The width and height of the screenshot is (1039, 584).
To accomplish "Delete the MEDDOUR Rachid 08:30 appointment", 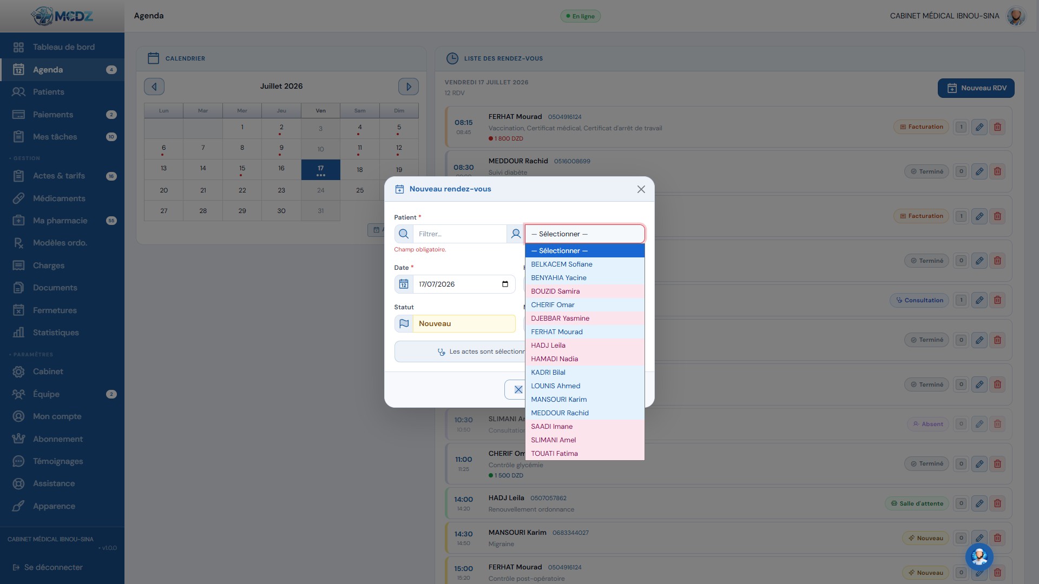I will click(x=997, y=172).
